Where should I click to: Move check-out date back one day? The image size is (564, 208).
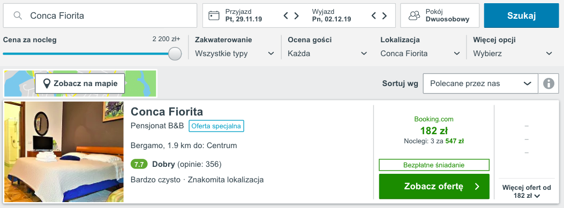pos(374,16)
